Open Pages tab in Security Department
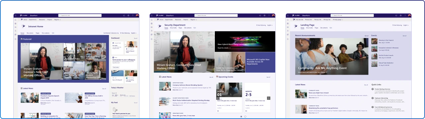425x119 pixels. tap(180, 28)
